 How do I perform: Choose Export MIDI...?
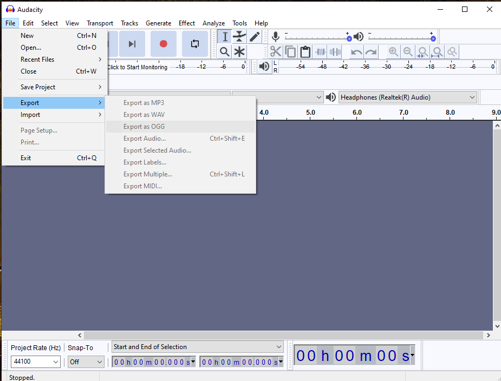pyautogui.click(x=180, y=186)
